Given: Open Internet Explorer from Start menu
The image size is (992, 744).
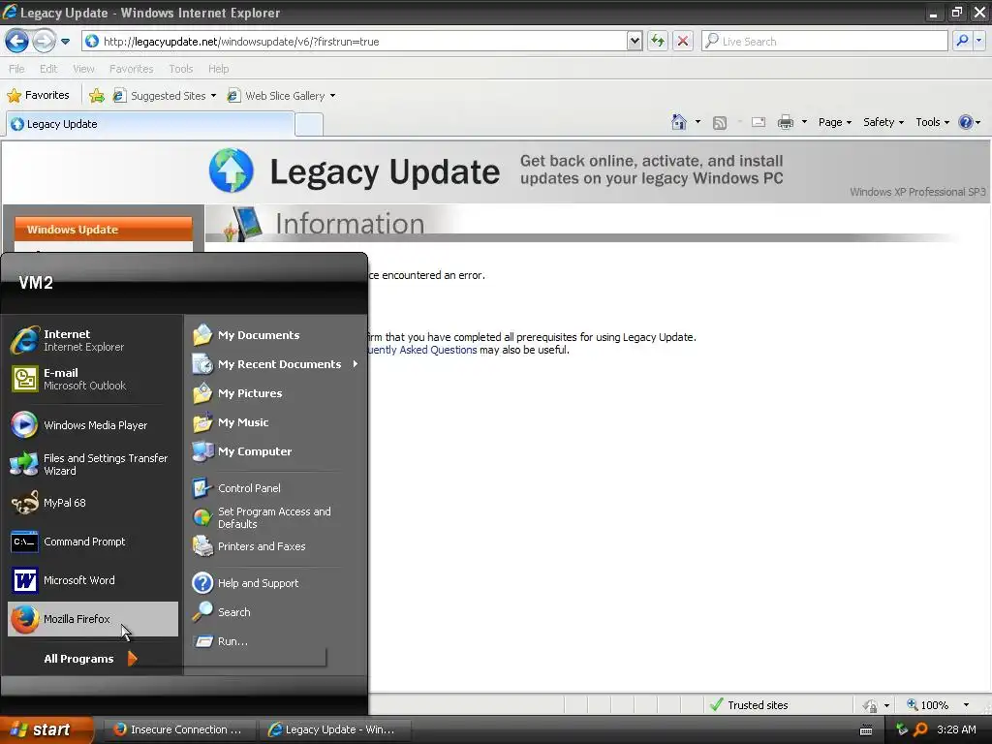Looking at the screenshot, I should click(92, 340).
